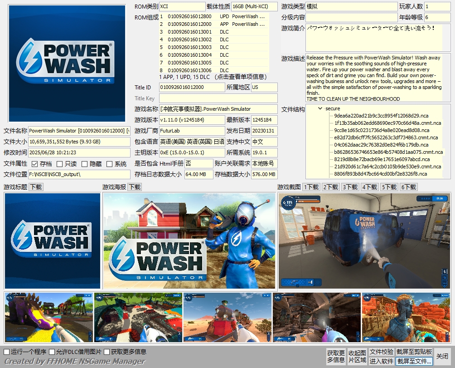Screen dimensions: 455x368
Task: Open the dinosaur playground screenshot thumbnail
Action: (x=49, y=318)
